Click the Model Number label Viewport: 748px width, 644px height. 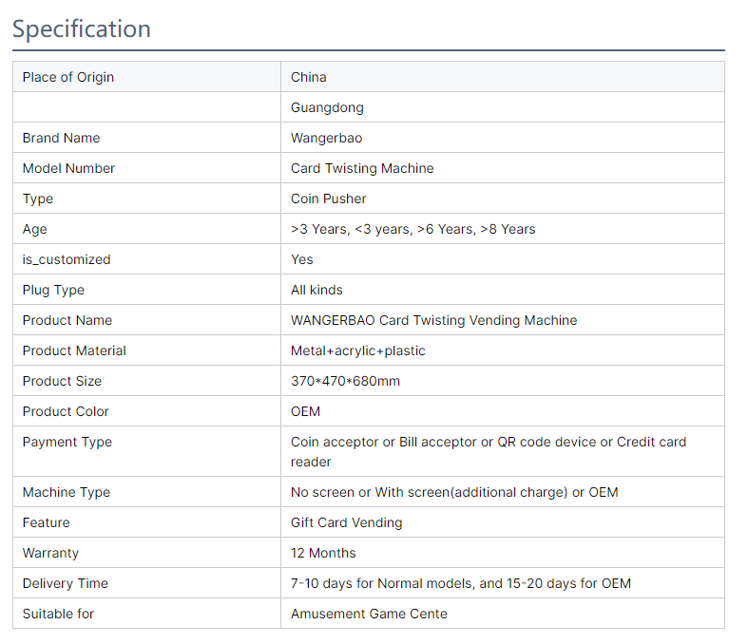point(68,168)
